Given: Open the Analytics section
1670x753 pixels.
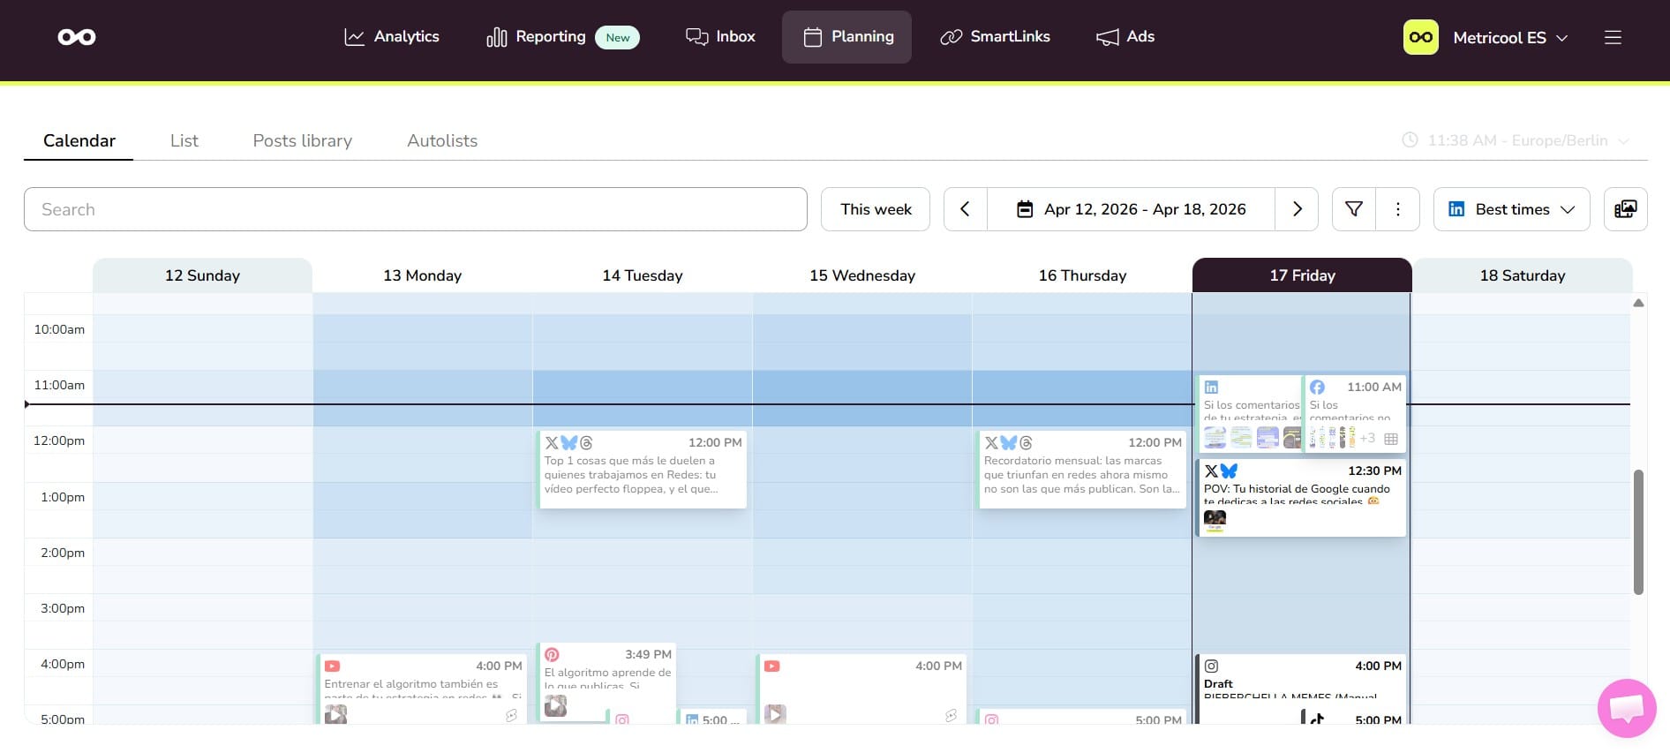Looking at the screenshot, I should tap(391, 37).
